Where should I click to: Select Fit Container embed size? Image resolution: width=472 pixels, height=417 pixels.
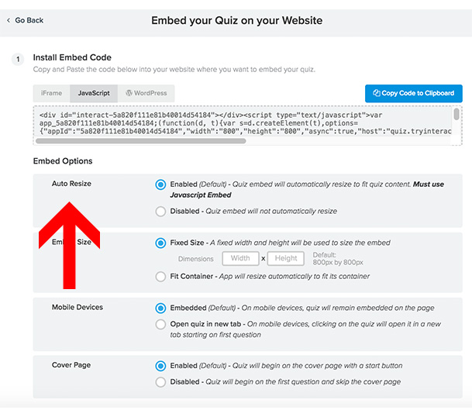(160, 277)
